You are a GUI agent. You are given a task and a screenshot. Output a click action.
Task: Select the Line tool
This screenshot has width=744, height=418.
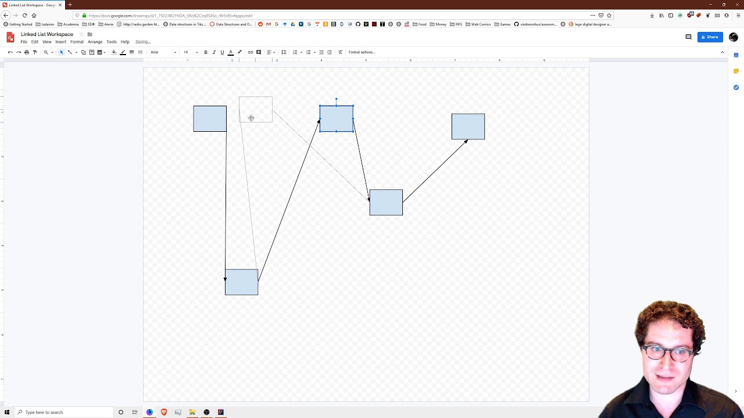pyautogui.click(x=70, y=52)
